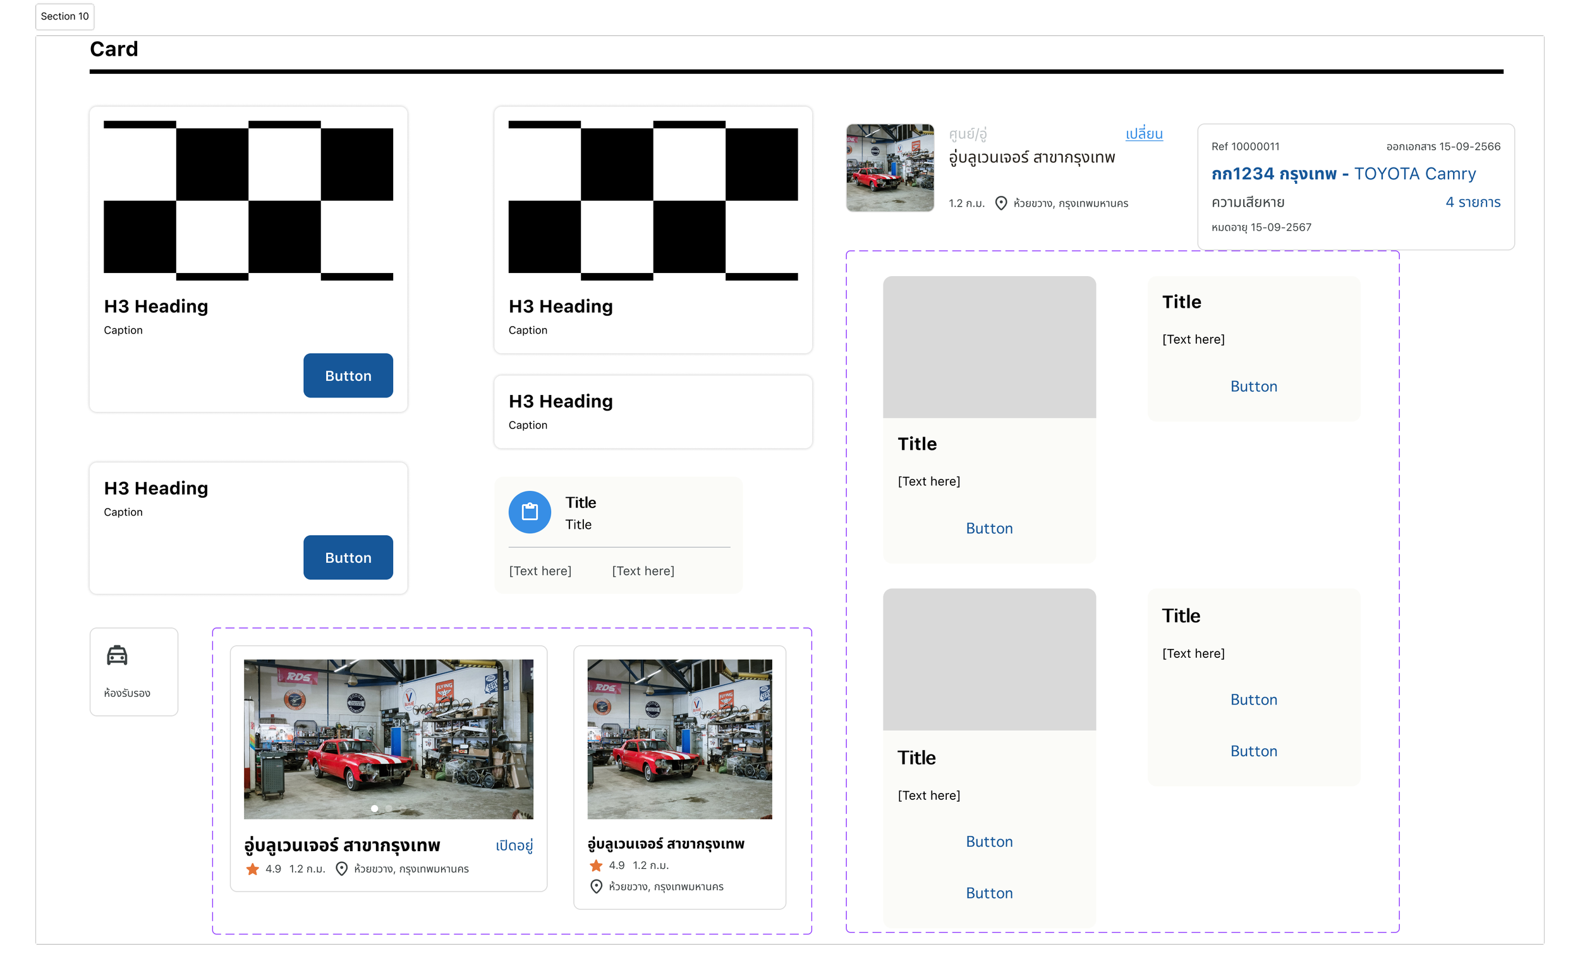Open the กก1234 กรุงเทพ - TOYOTA Camry title
Screen dimensions: 1580x980
tap(1343, 174)
